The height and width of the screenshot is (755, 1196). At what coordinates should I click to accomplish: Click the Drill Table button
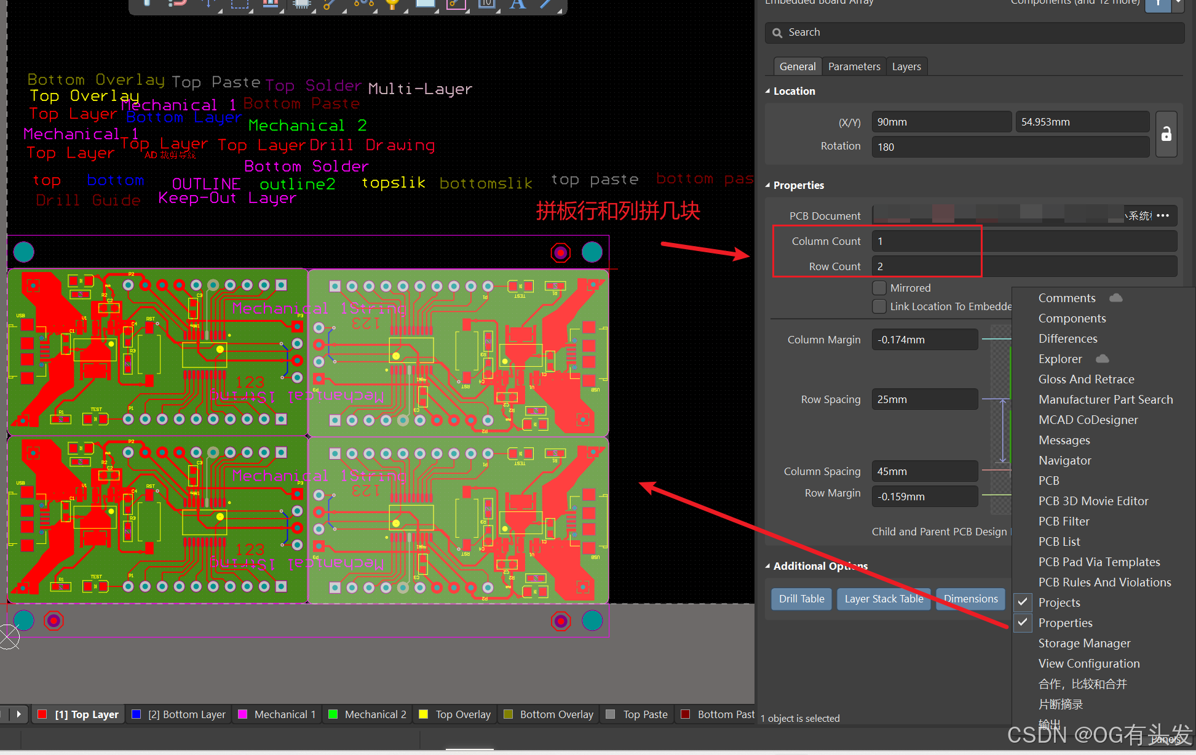[x=801, y=599]
